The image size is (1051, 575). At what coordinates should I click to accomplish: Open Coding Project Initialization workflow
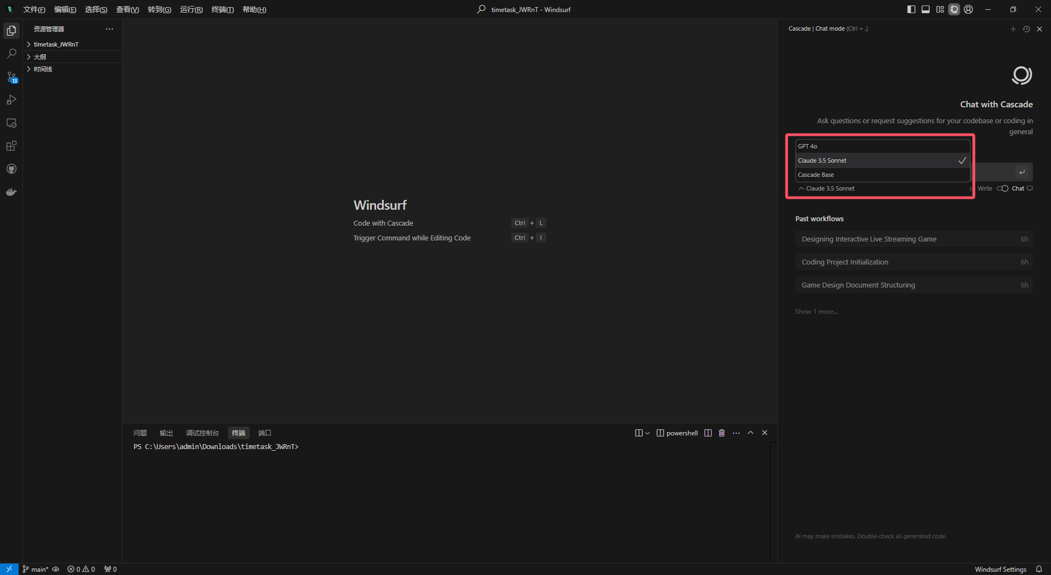click(x=914, y=262)
